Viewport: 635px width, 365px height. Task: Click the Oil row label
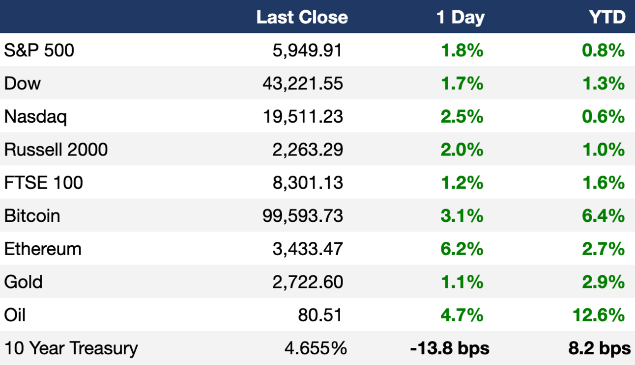point(15,315)
